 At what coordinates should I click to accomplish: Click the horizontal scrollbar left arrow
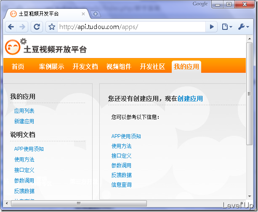(x=7, y=203)
